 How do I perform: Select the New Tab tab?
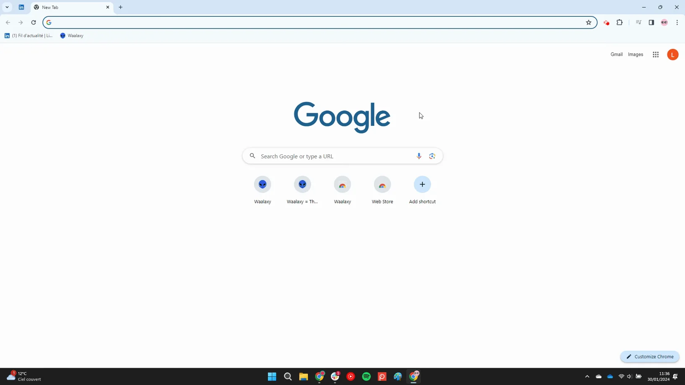pyautogui.click(x=71, y=7)
